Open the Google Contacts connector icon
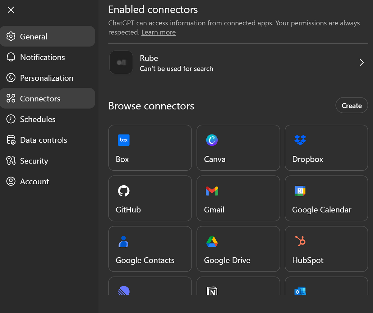Screen dimensions: 373x313 [124, 241]
